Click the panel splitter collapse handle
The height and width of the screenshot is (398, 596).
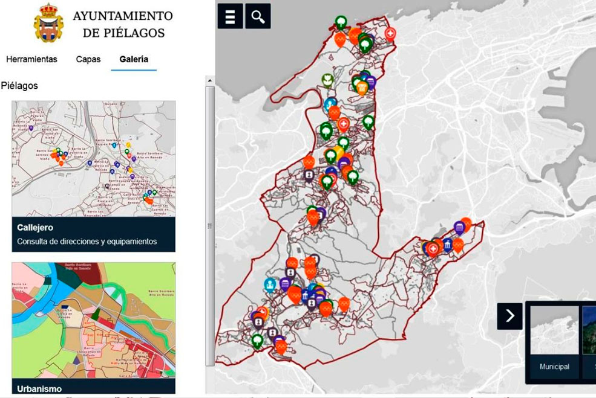pos(210,226)
